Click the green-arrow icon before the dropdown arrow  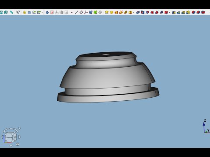(38, 12)
